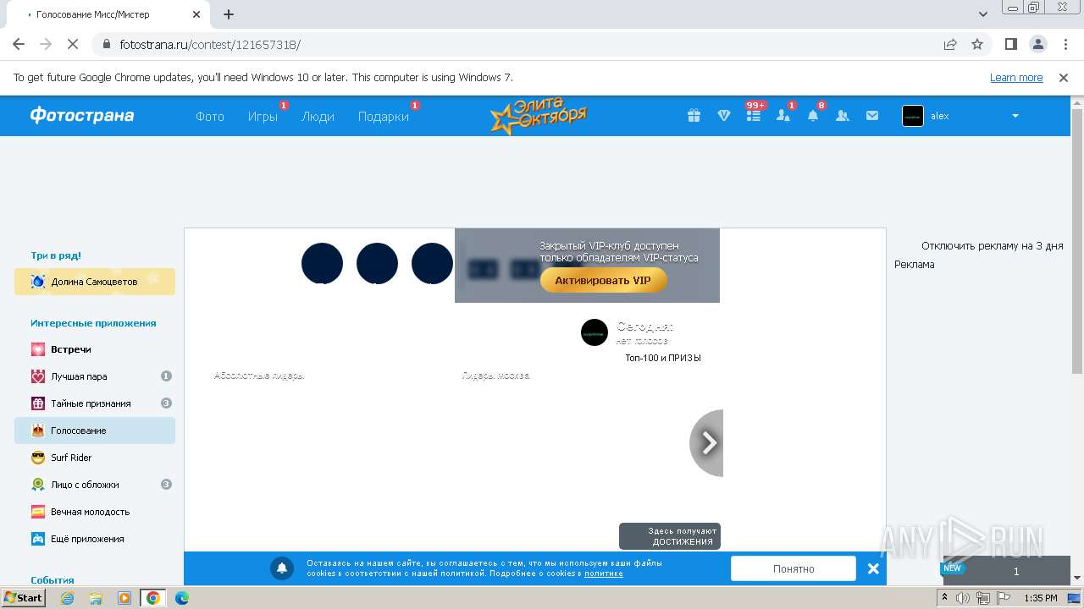The width and height of the screenshot is (1084, 609).
Task: Click the page vertical scrollbar
Action: pyautogui.click(x=1077, y=241)
